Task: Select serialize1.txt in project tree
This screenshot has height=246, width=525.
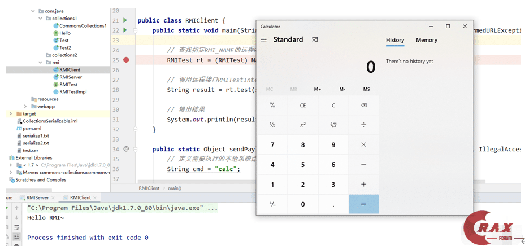Action: coord(33,136)
